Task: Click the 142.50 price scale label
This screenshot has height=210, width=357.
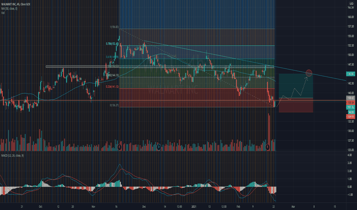Action: click(x=350, y=83)
